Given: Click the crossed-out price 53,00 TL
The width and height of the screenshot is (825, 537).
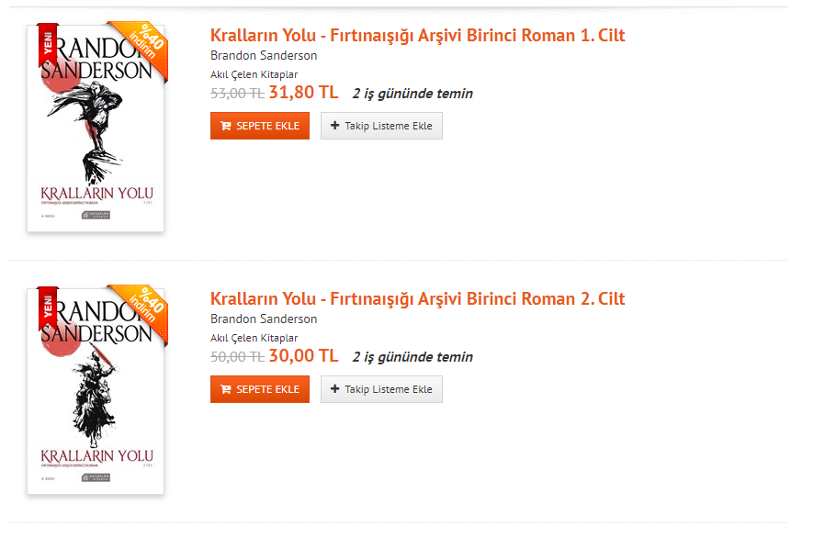Looking at the screenshot, I should pyautogui.click(x=237, y=94).
